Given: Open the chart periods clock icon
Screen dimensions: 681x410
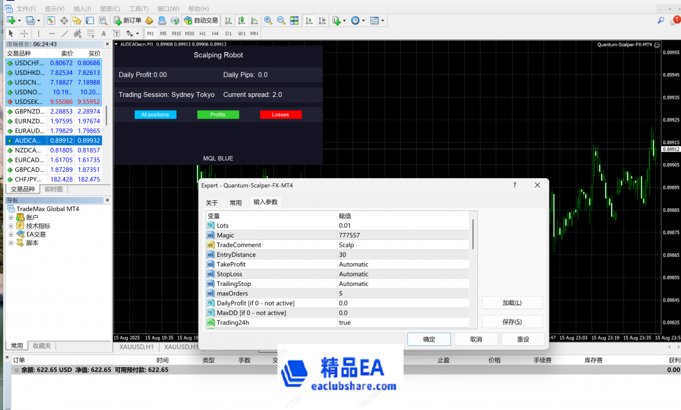Looking at the screenshot, I should point(355,20).
